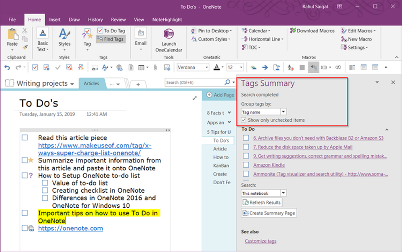Click the link globe icon in toolbar
Image resolution: width=402 pixels, height=252 pixels.
click(x=119, y=68)
